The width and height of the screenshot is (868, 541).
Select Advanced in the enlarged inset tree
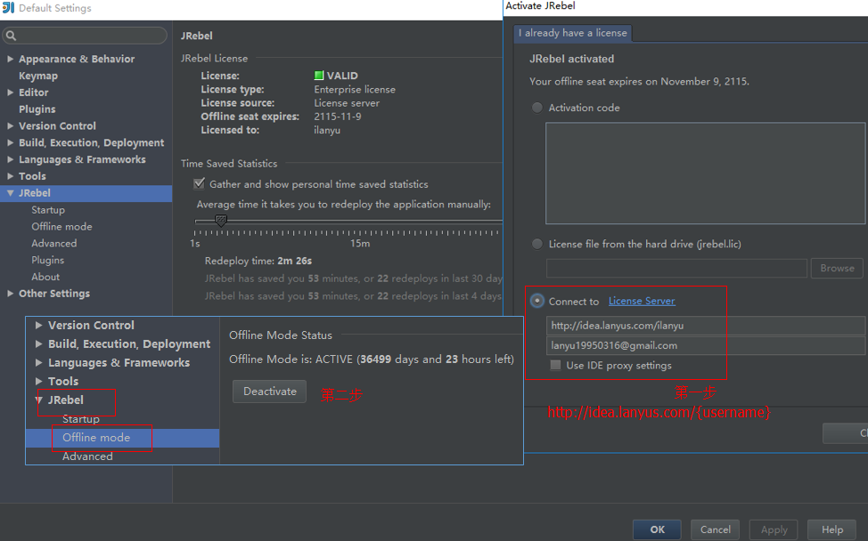[x=87, y=456]
